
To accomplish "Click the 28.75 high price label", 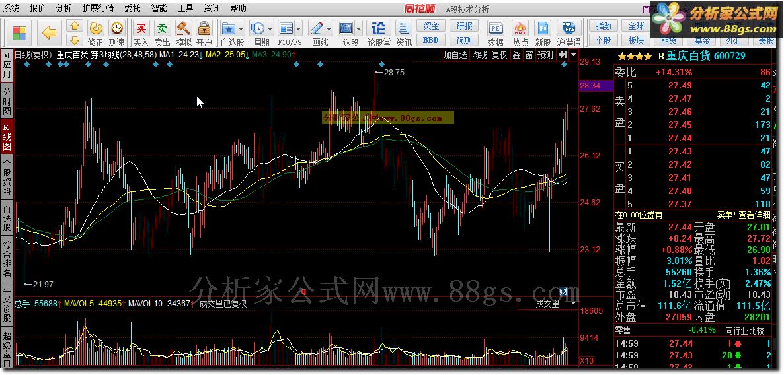I will (393, 73).
